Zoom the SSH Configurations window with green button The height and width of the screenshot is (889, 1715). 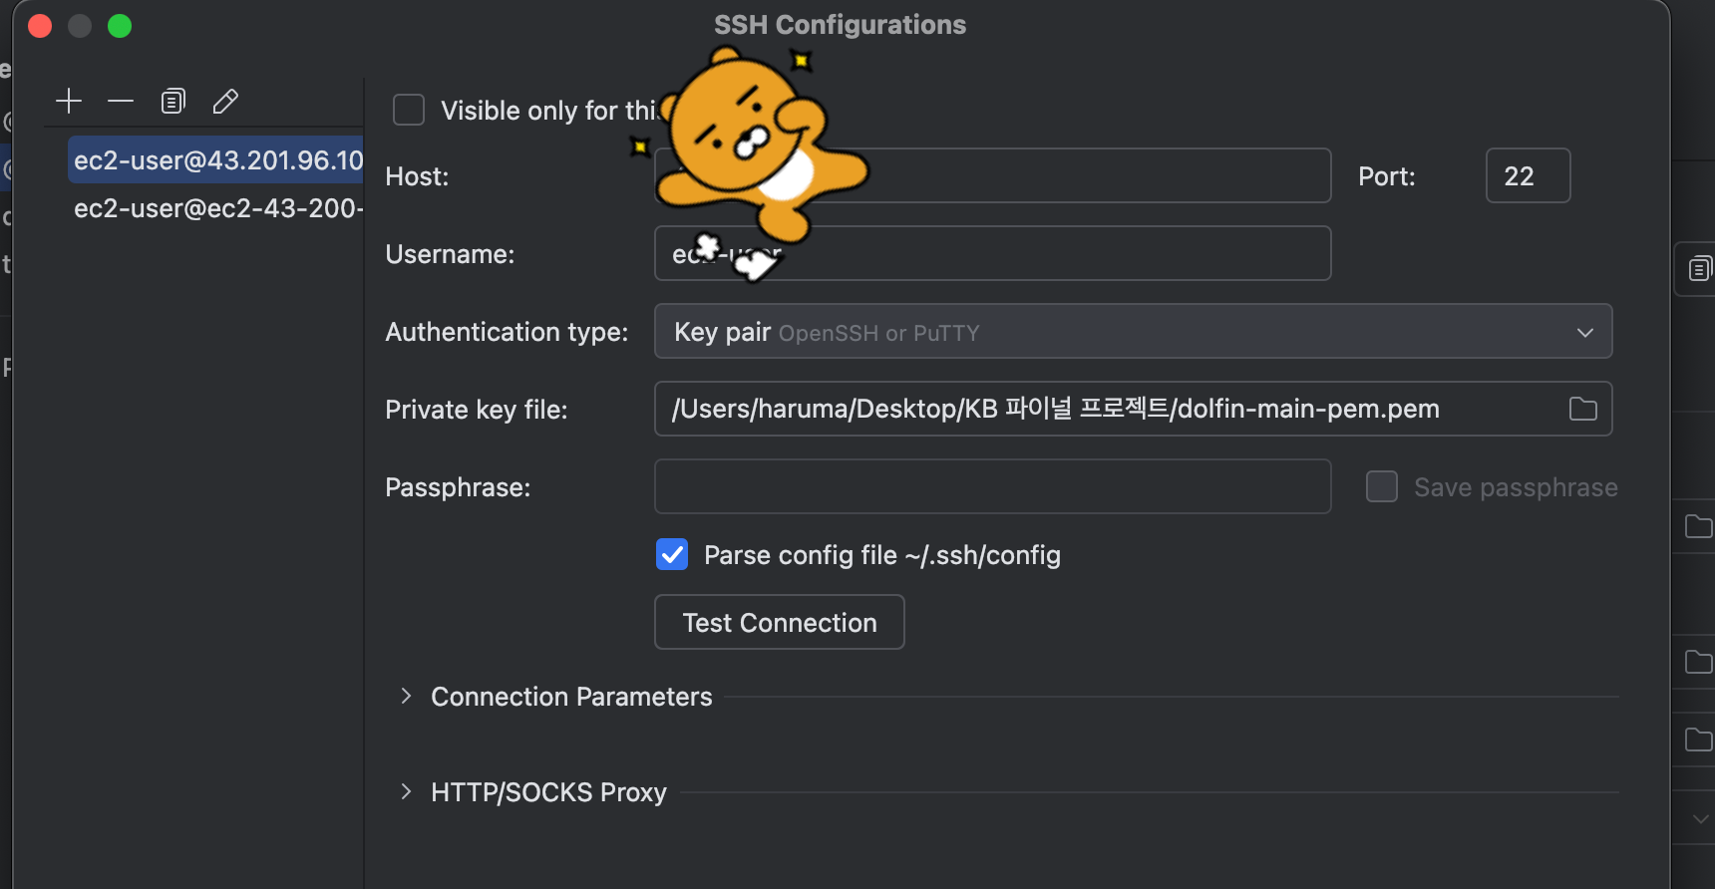point(120,26)
